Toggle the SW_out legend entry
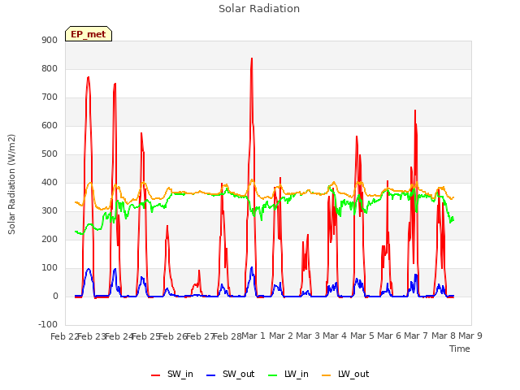Screen dimensions: 520x390 (230, 374)
